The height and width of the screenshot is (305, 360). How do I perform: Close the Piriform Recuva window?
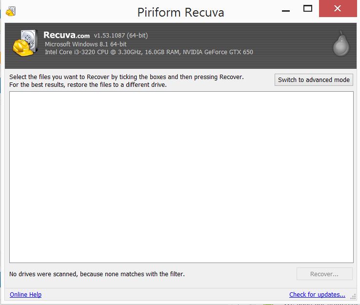[338, 8]
